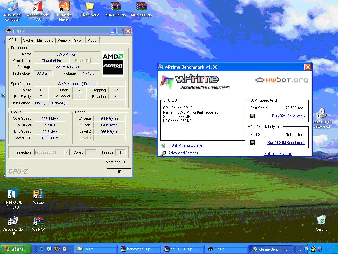Screen dimensions: 338x254
Task: Select MXR1500.zip archive on desktop
Action: coord(141,9)
